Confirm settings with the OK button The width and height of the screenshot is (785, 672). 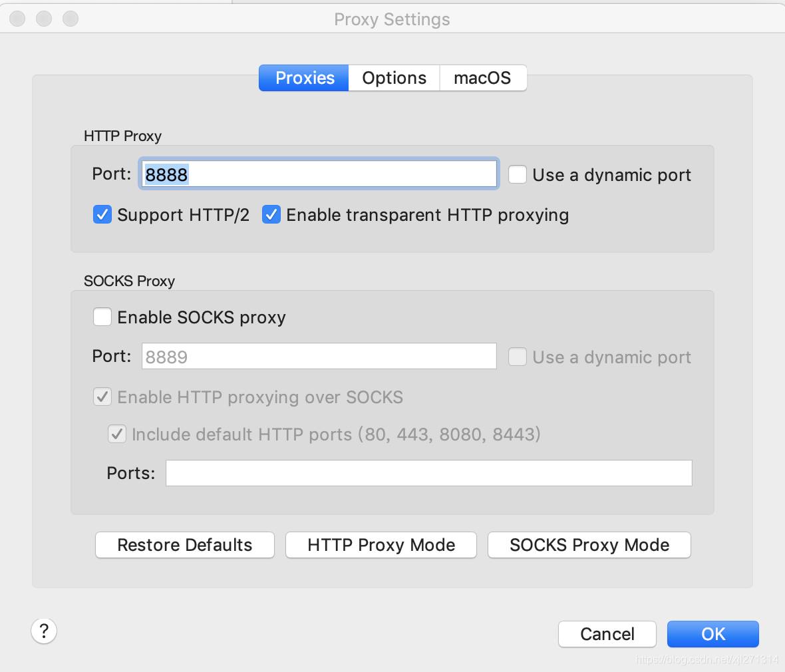pyautogui.click(x=713, y=634)
